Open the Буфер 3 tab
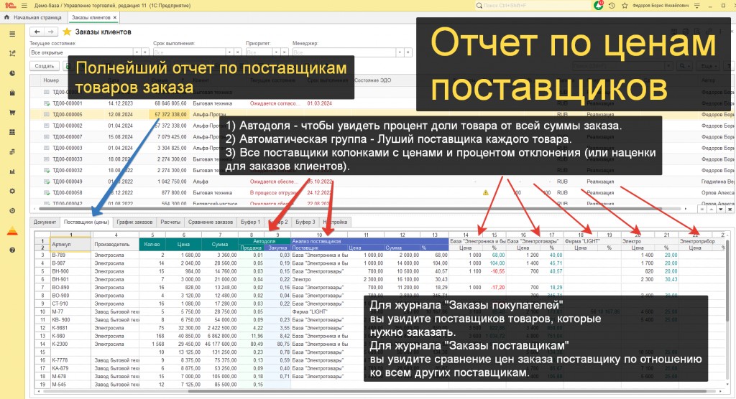The width and height of the screenshot is (736, 399). click(305, 222)
